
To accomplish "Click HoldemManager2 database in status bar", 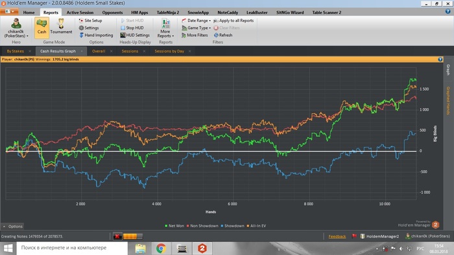I will pyautogui.click(x=379, y=236).
